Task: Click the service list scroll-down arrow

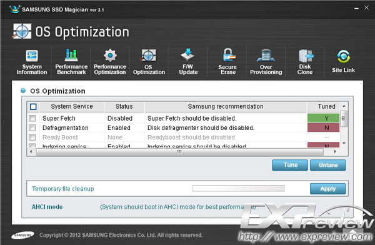Action: [344, 143]
